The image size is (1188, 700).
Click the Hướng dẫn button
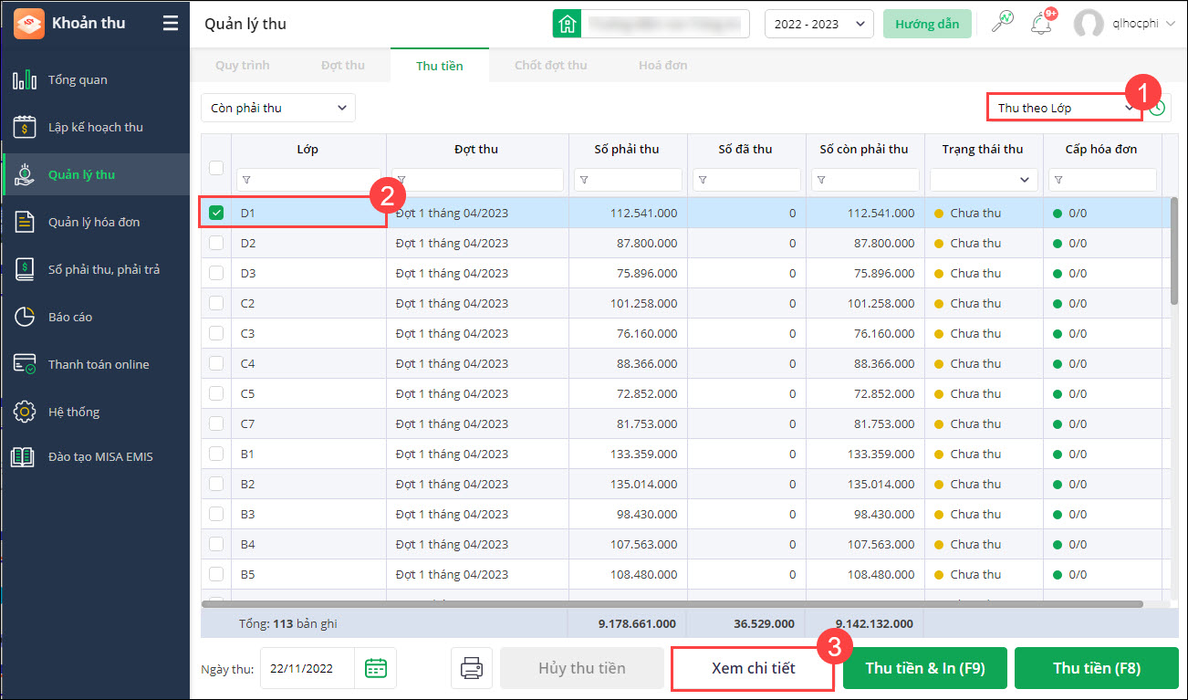click(x=927, y=24)
